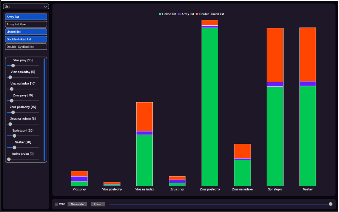Toggle the Double-Cyclical list button
Screen dimensions: 339x212
click(x=26, y=47)
